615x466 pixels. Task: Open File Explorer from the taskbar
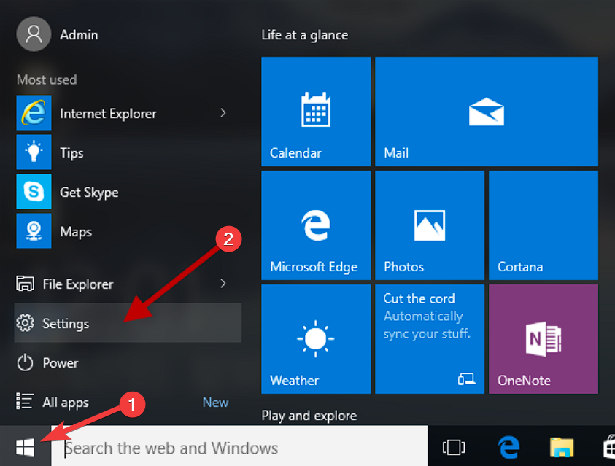point(562,447)
